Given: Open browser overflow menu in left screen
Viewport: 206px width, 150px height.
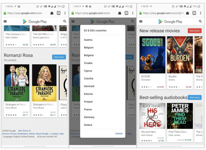Looking at the screenshot, I should (x=65, y=13).
